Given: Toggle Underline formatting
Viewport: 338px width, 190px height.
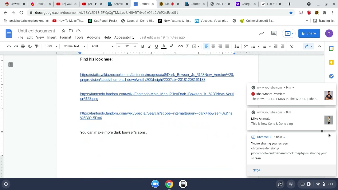Looking at the screenshot, I should click(x=157, y=46).
